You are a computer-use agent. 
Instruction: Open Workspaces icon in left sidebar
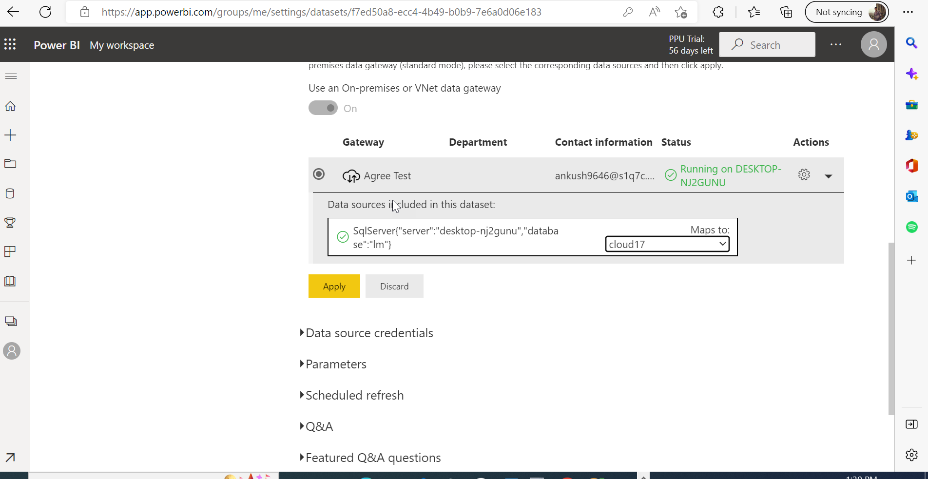pos(11,322)
